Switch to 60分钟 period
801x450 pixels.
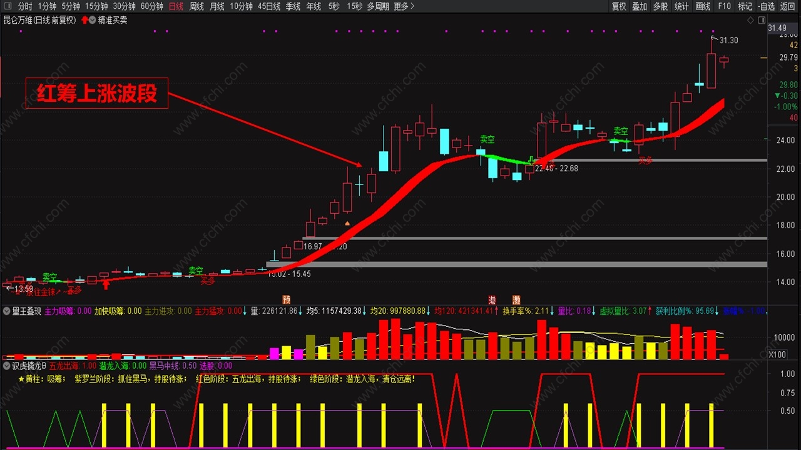pyautogui.click(x=152, y=6)
